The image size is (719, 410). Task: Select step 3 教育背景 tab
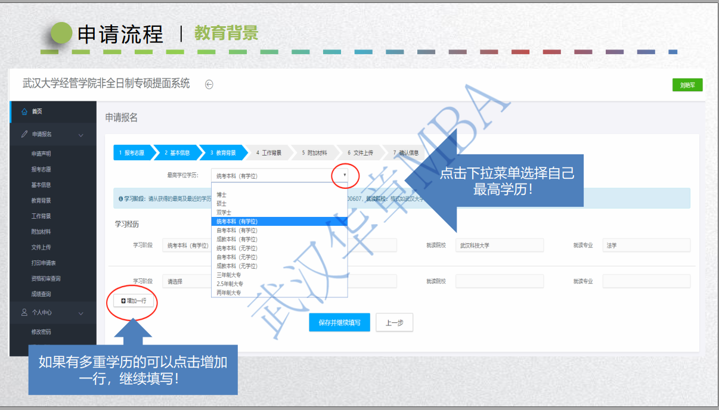click(224, 153)
